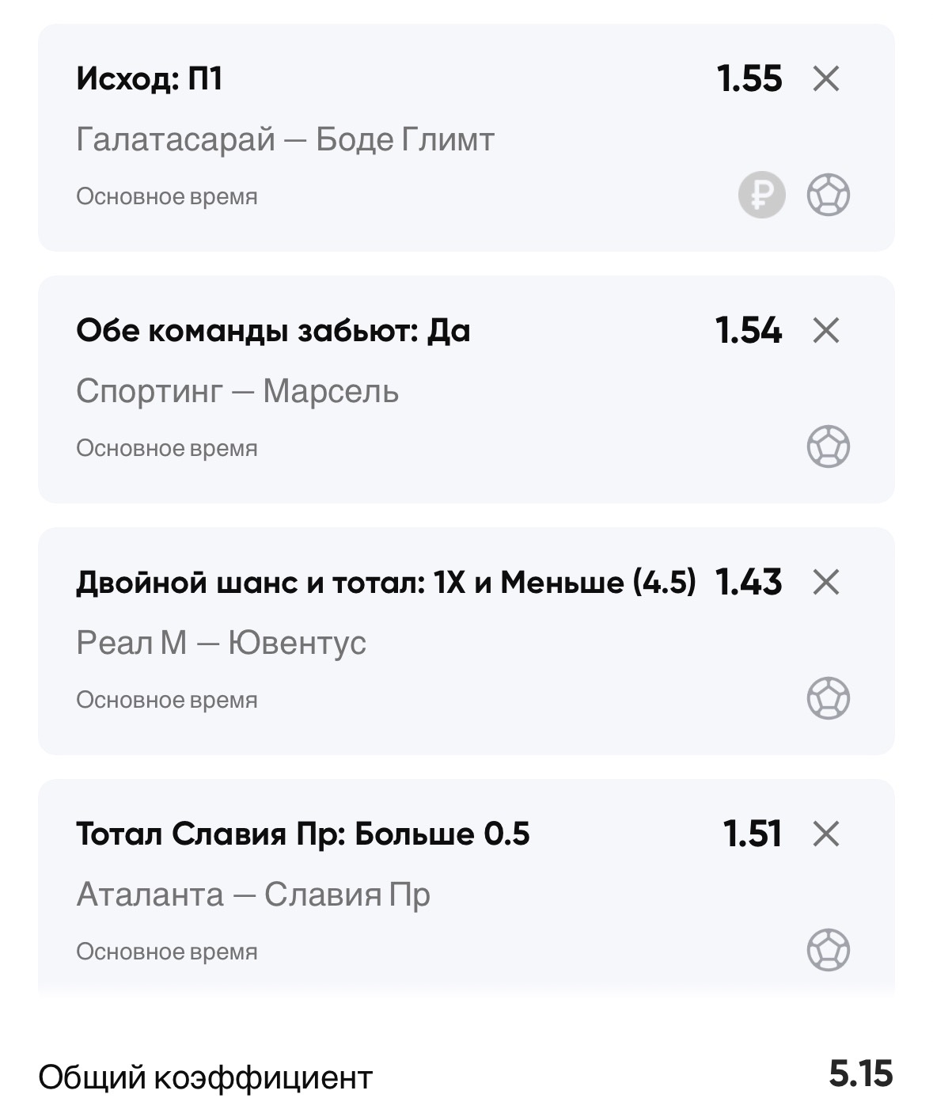The height and width of the screenshot is (1117, 933).
Task: Select the Двойной шанс и тотал bet
Action: 385,583
